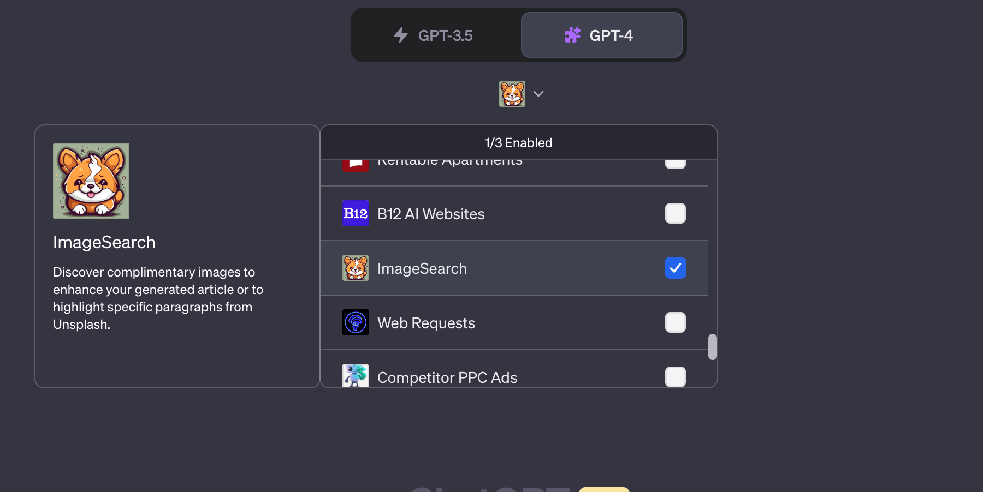Click the plugin list scrollbar thumb
Screen dimensions: 983x492
click(712, 347)
